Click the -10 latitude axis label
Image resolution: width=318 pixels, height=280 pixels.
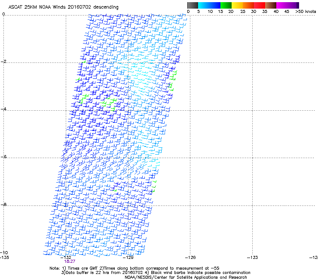pyautogui.click(x=4, y=252)
